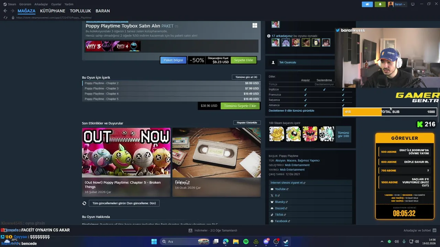
Task: Open the Görünüm menu
Action: (25, 4)
